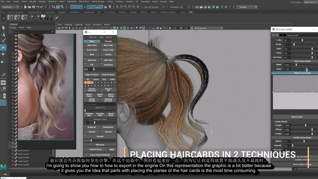Open the Mesh Tools menu
The image size is (318, 179).
(84, 1)
